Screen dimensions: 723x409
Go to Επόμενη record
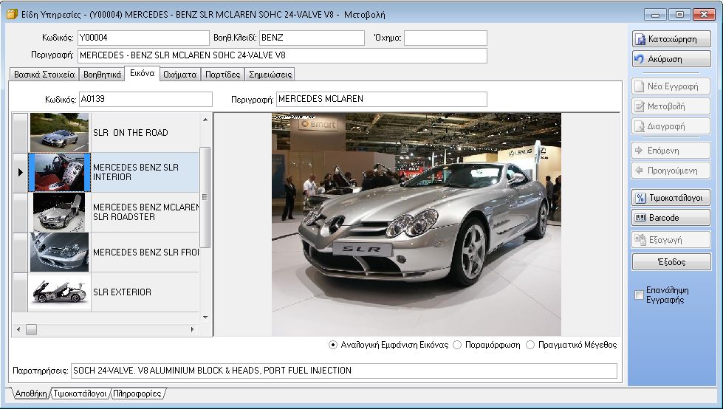pos(671,151)
